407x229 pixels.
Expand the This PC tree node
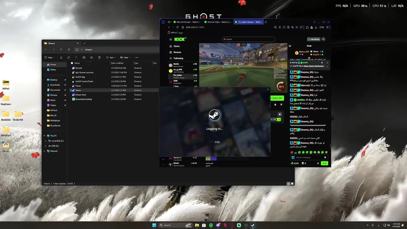(x=45, y=136)
